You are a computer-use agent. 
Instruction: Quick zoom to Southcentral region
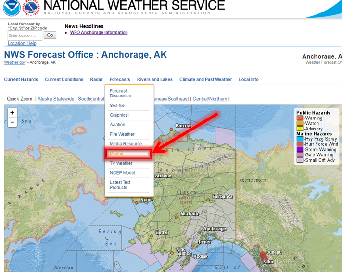coord(91,99)
